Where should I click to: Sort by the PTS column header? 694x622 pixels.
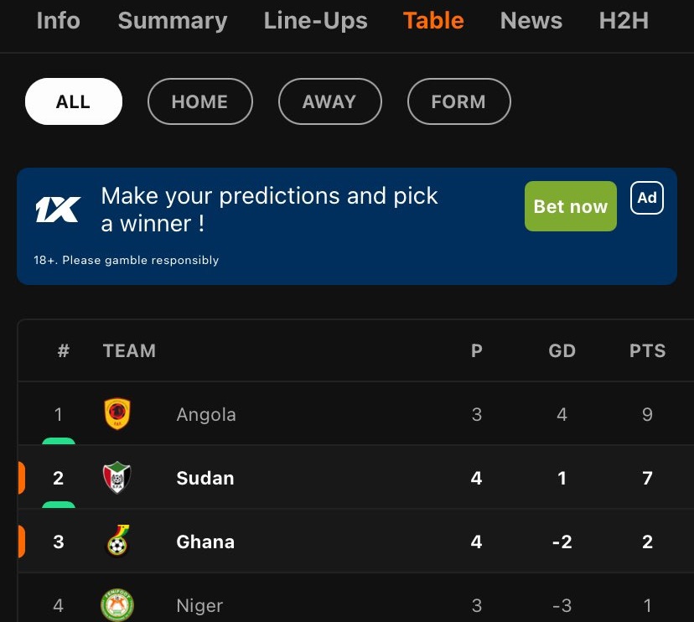tap(648, 350)
